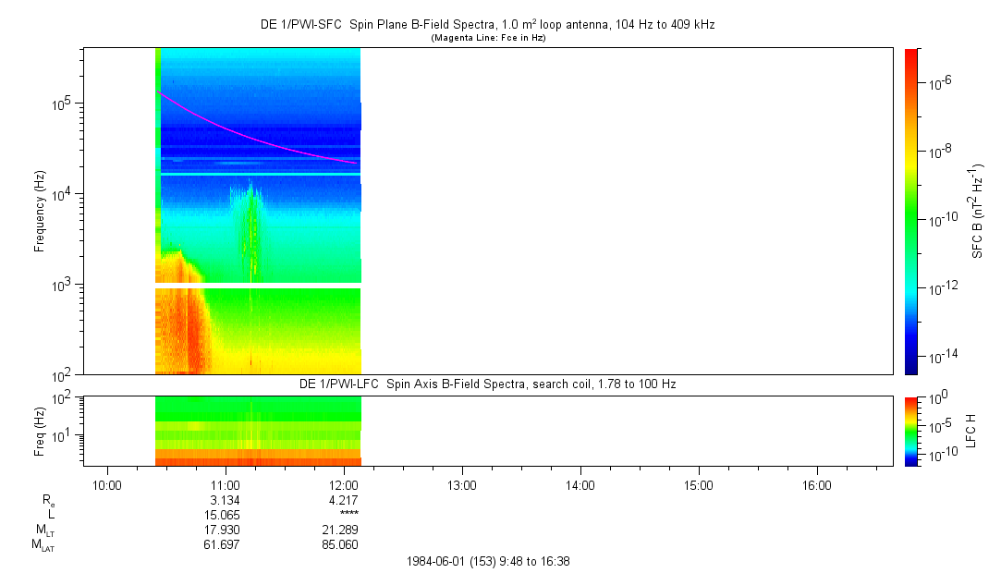
Task: Click the LFC H color bar
Action: 910,431
